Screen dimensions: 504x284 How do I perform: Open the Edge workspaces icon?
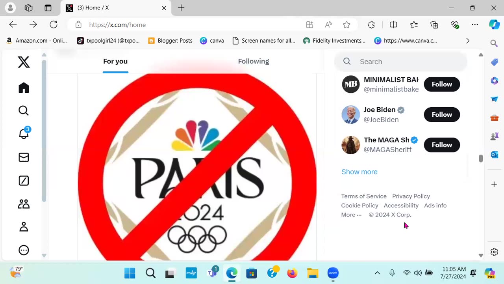29,8
